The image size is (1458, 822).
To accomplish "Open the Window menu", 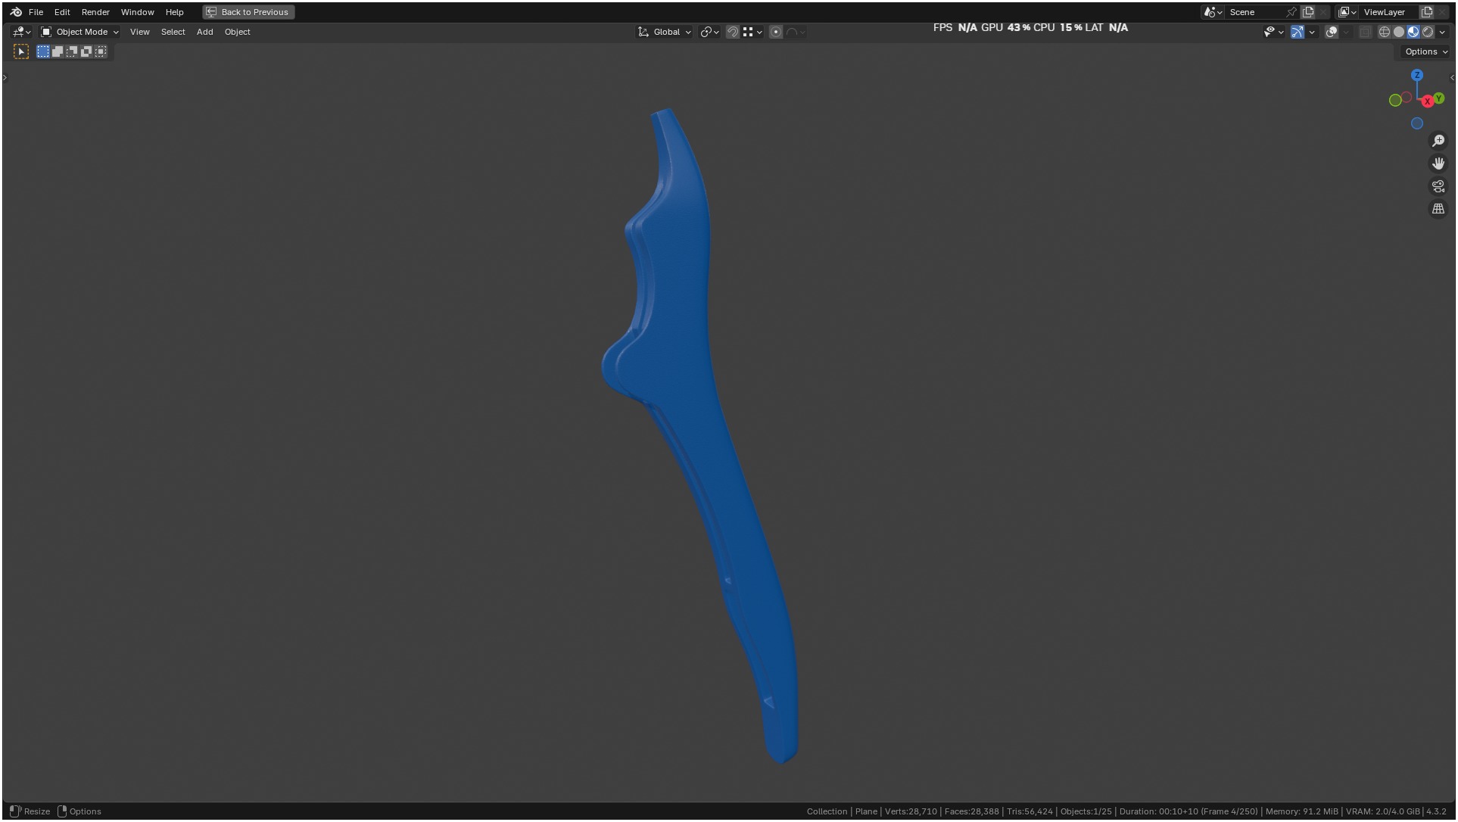I will tap(137, 12).
